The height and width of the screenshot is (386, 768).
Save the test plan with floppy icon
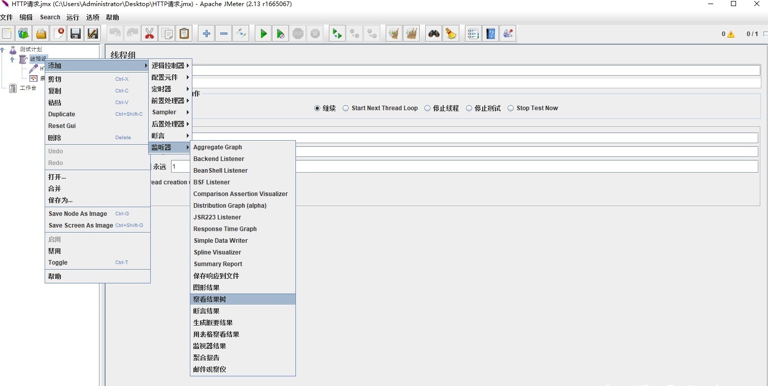point(76,34)
